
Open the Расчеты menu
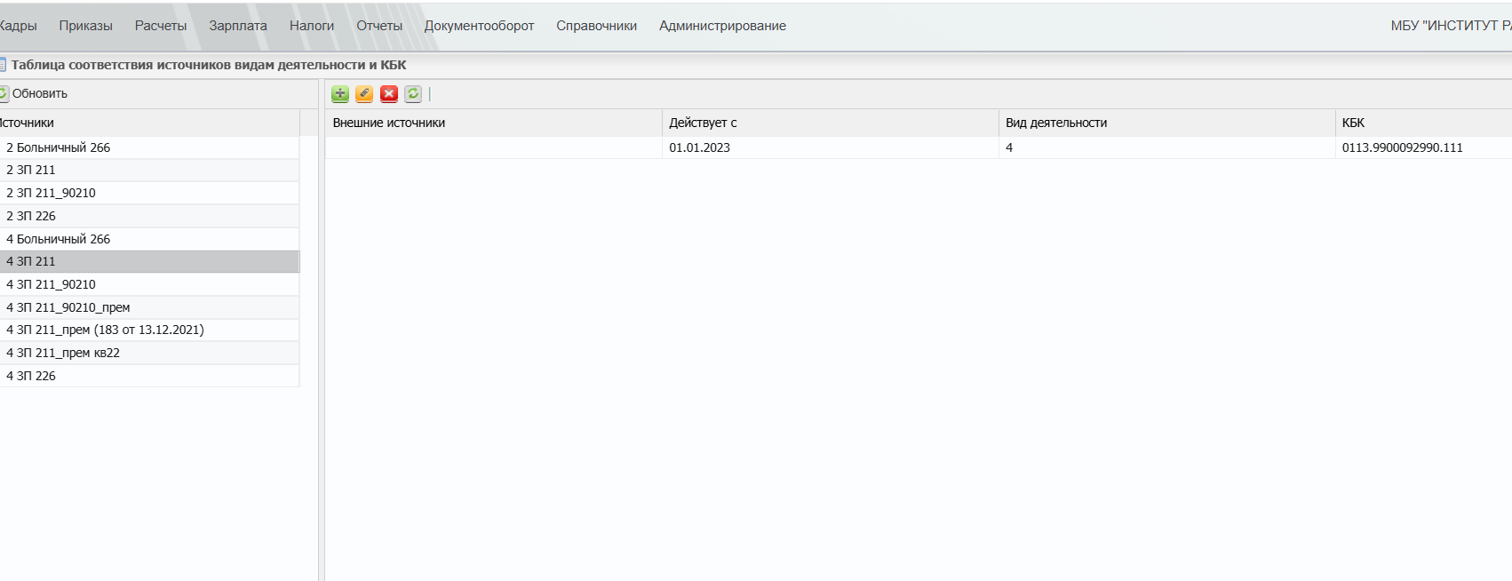tap(161, 26)
